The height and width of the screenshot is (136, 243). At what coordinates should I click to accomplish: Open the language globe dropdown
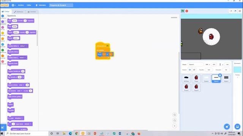coord(14,5)
